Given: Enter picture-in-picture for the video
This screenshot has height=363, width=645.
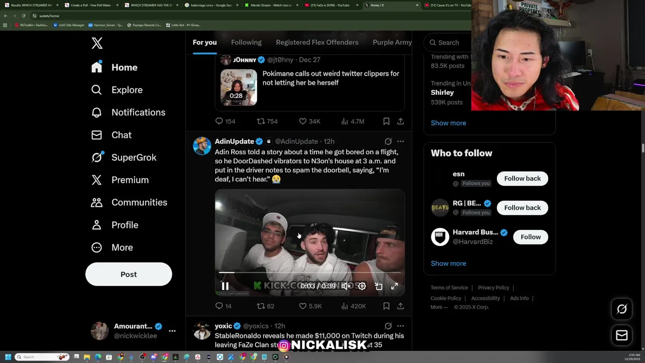Looking at the screenshot, I should tap(378, 286).
